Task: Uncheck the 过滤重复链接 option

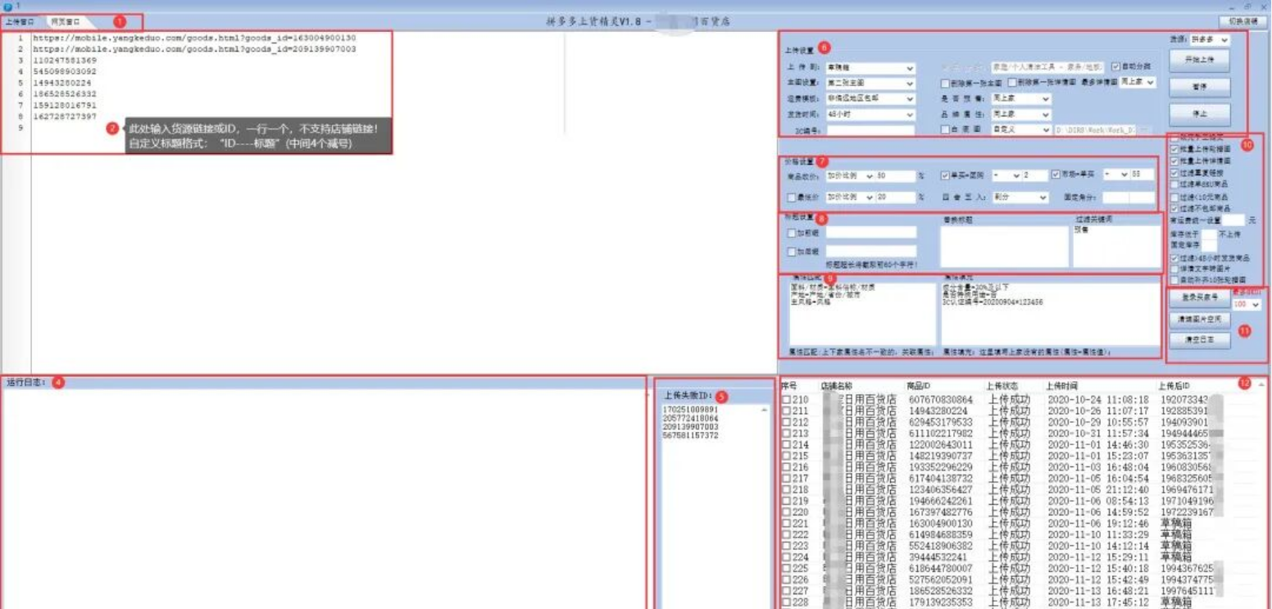Action: click(x=1175, y=173)
